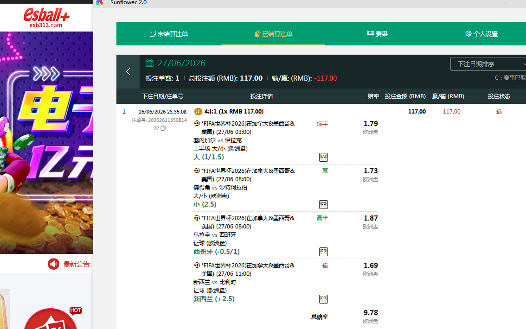Image resolution: width=526 pixels, height=329 pixels.
Task: Click soccer ball icon above 乌拉圭 vs 西班牙
Action: click(197, 218)
